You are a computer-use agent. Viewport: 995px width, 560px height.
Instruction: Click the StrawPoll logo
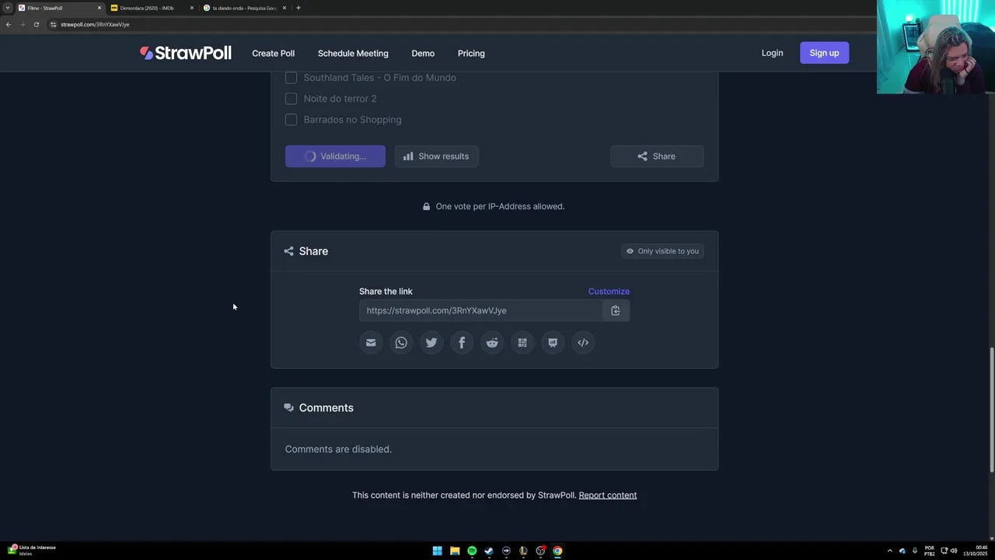point(186,53)
